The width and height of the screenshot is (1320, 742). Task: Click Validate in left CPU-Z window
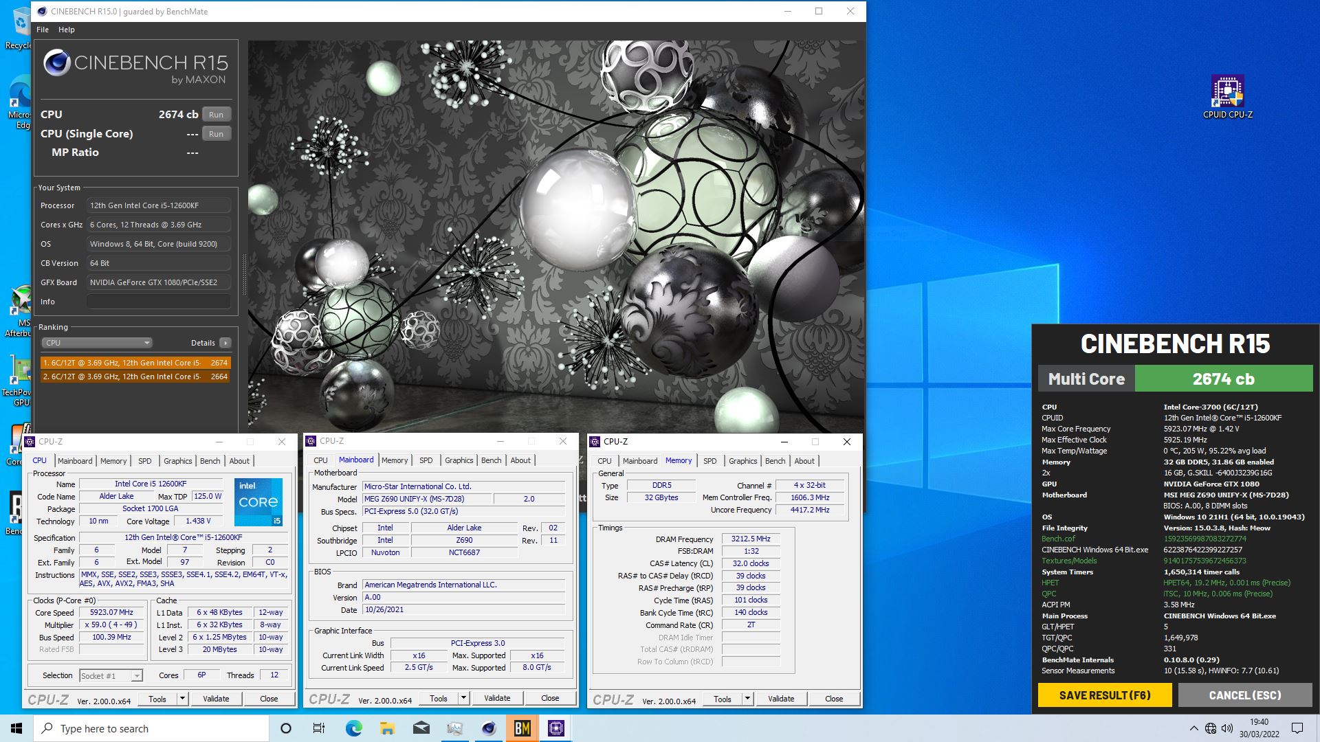(x=216, y=699)
